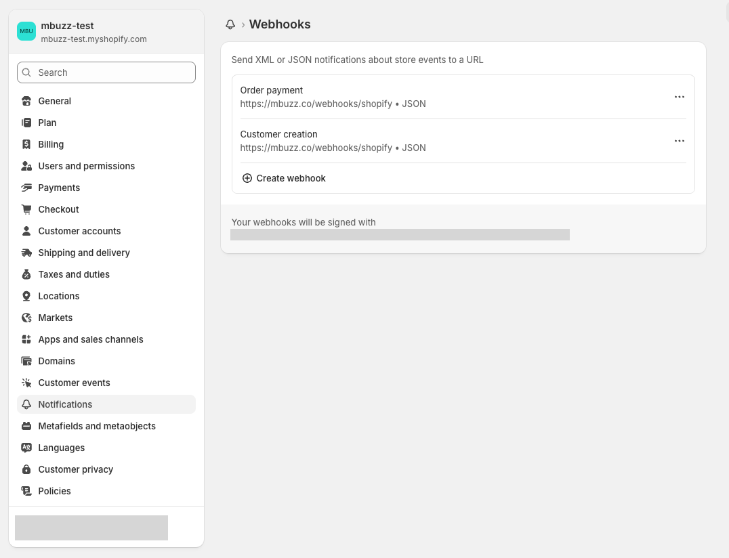Click inside the Search field

click(106, 72)
